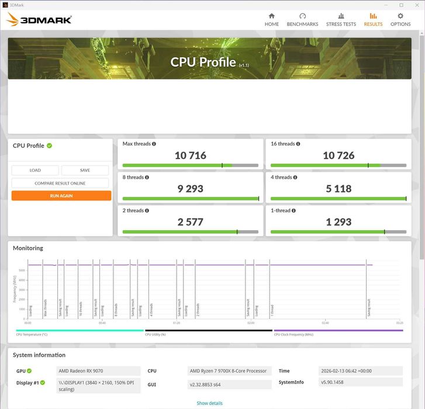Go to HOME tab label
Screen dimensions: 425x409
coord(272,24)
